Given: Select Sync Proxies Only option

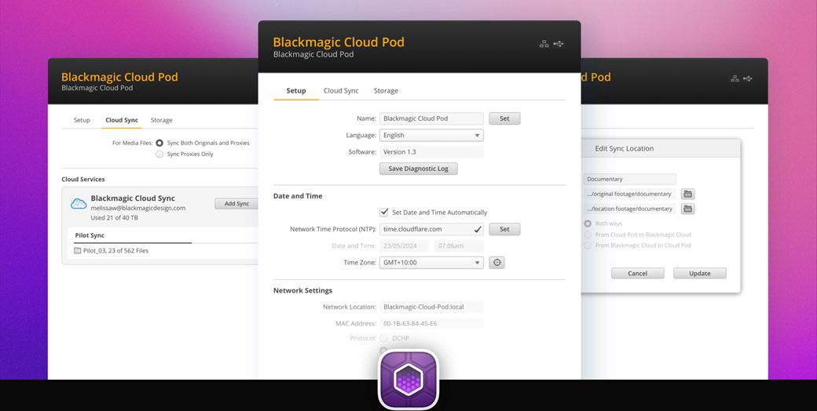Looking at the screenshot, I should 159,155.
